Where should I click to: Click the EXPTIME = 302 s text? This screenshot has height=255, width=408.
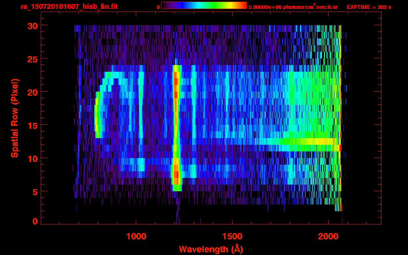pos(369,7)
